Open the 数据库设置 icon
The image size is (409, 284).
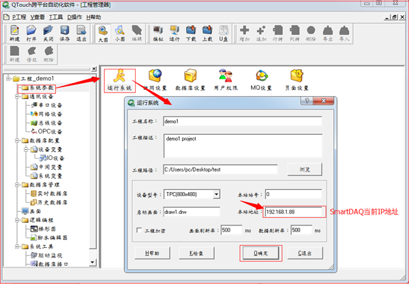pos(190,79)
